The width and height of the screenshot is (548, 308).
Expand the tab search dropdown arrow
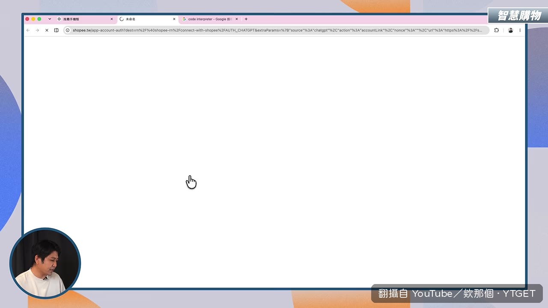pos(50,19)
